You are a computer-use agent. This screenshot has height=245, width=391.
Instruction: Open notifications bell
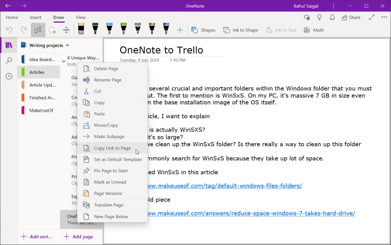click(332, 17)
